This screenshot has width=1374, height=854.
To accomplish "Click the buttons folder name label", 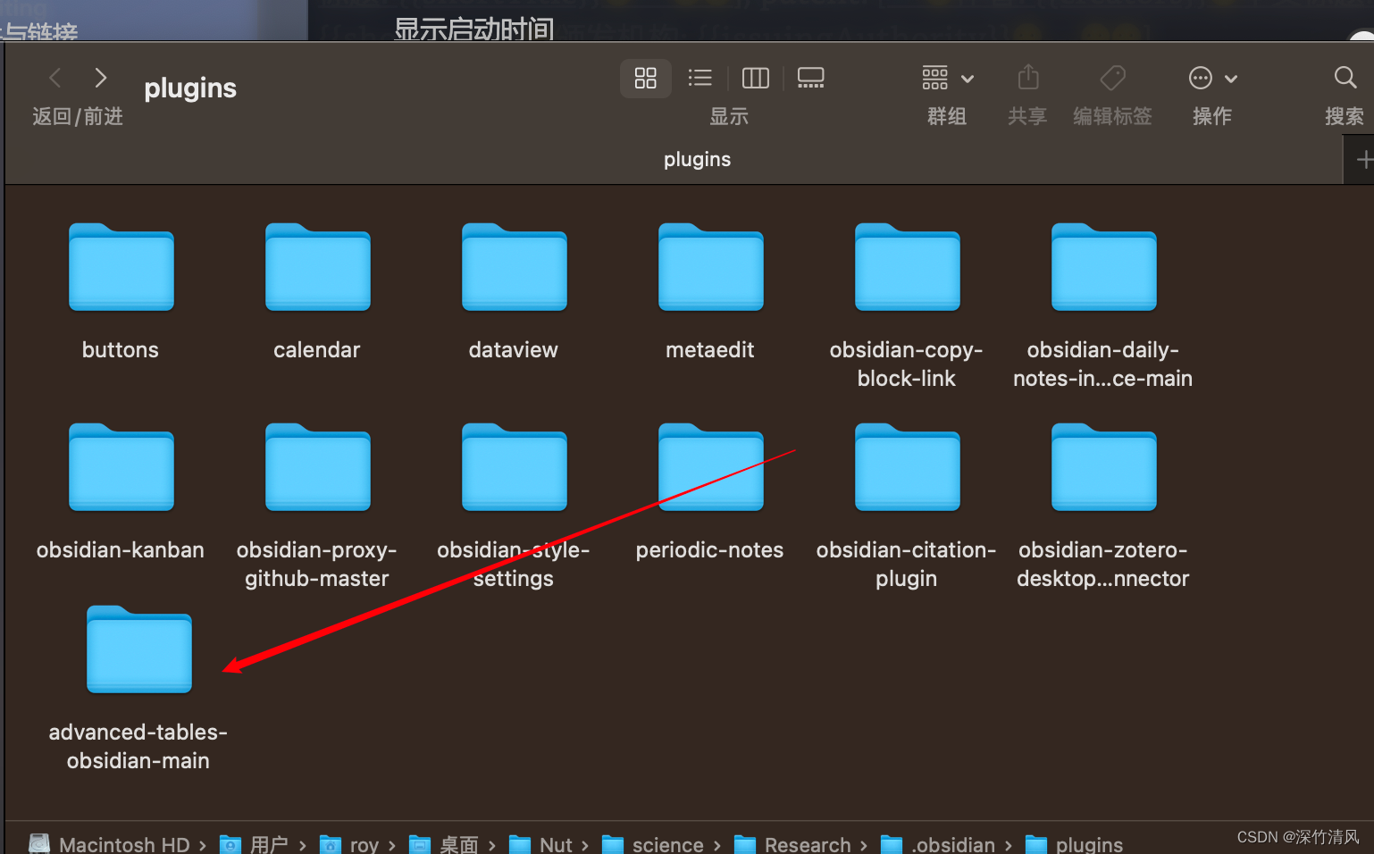I will pos(121,350).
